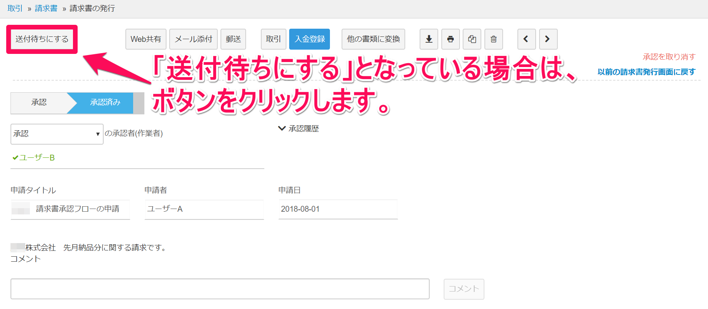Go to previous invoice arrow
The image size is (708, 309).
click(526, 39)
